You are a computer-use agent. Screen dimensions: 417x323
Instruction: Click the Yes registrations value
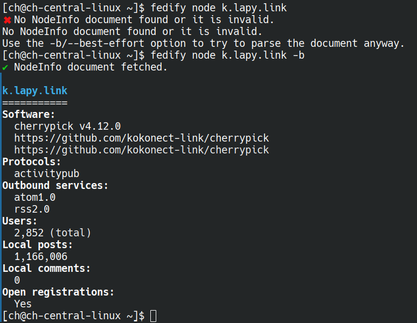pos(23,304)
